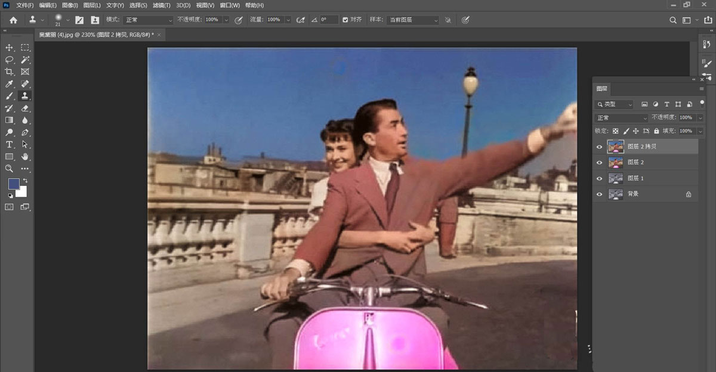Image resolution: width=716 pixels, height=372 pixels.
Task: Toggle visibility of 图层 1 layer
Action: point(600,178)
